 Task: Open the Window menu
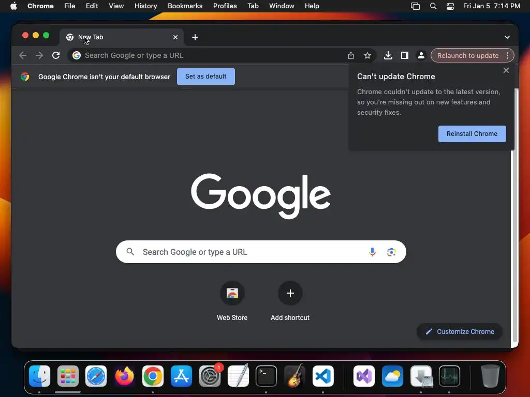point(282,6)
